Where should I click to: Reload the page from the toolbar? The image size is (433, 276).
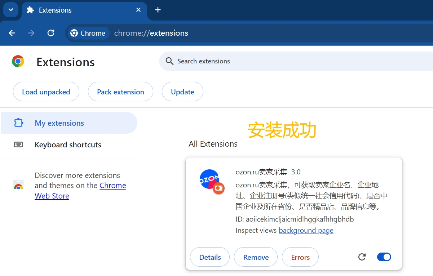(x=51, y=33)
